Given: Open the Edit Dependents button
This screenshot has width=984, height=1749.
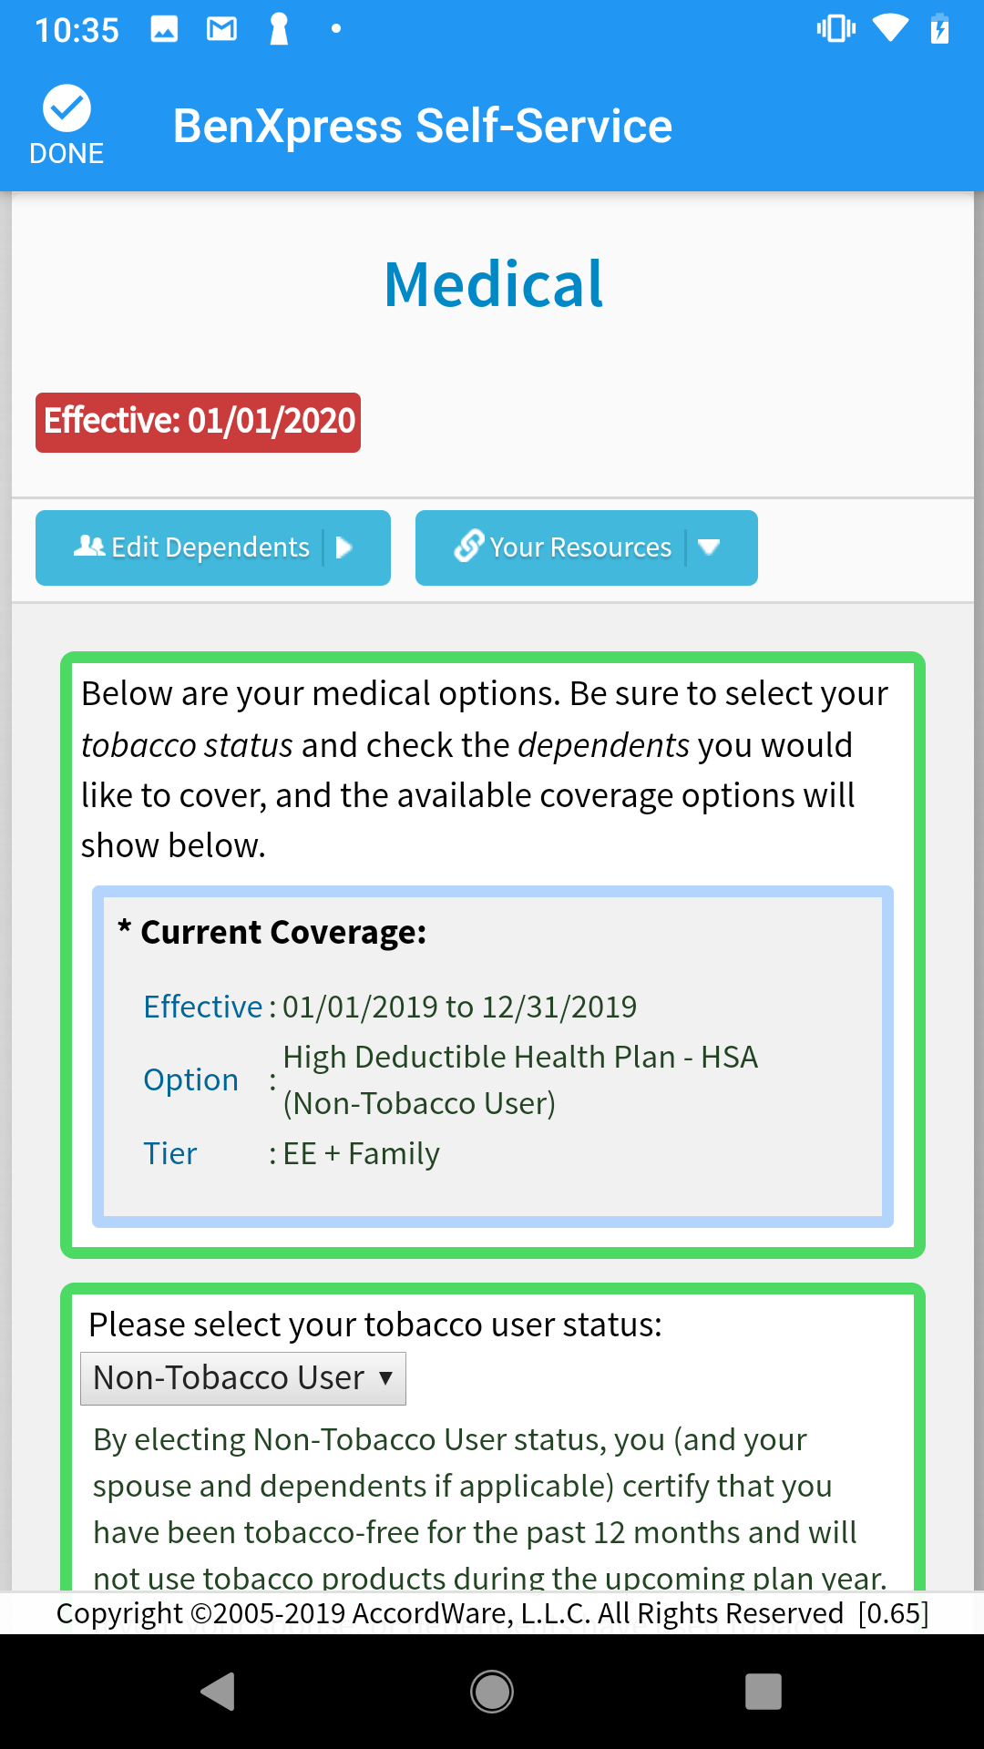Looking at the screenshot, I should coord(213,547).
